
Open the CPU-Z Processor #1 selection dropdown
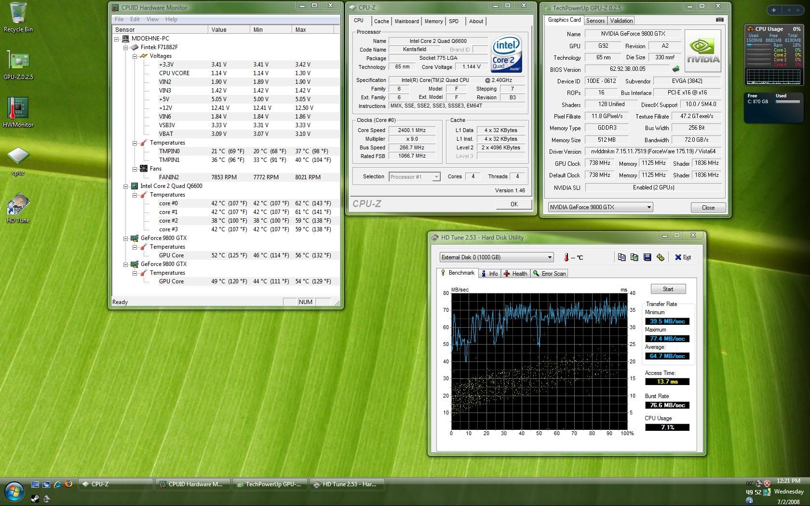pyautogui.click(x=415, y=177)
